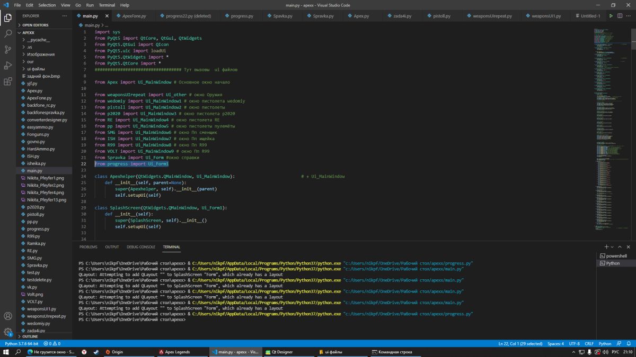636x357 pixels.
Task: Expand the OUTLINE section
Action: tap(30, 336)
